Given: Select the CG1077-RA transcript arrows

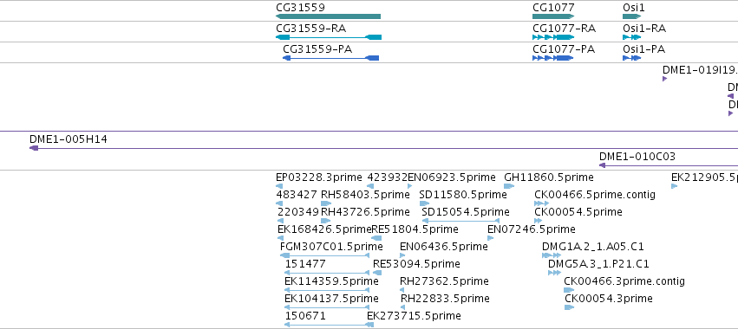Looking at the screenshot, I should click(553, 37).
